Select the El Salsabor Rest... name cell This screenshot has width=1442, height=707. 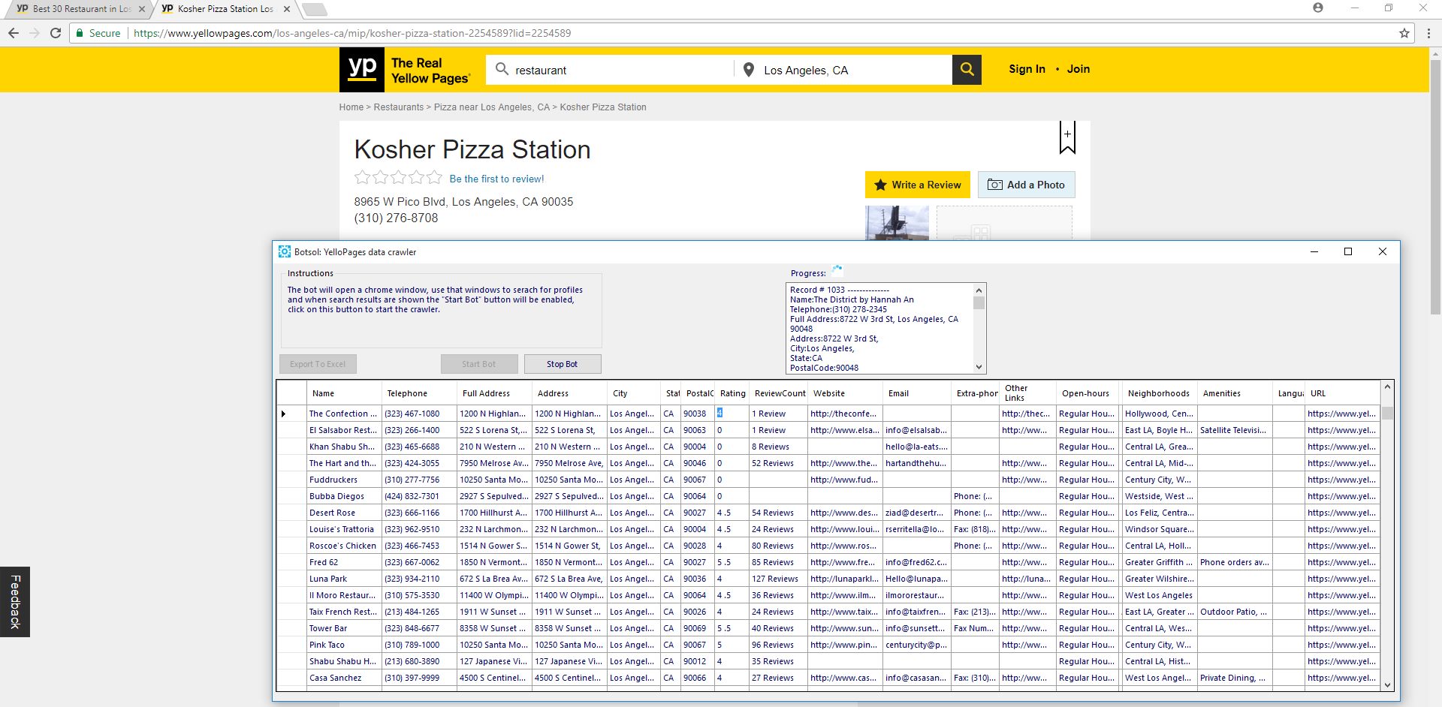click(344, 430)
